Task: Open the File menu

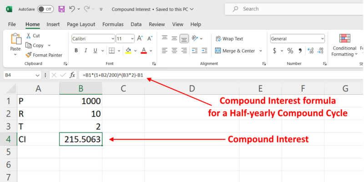Action: coord(12,25)
